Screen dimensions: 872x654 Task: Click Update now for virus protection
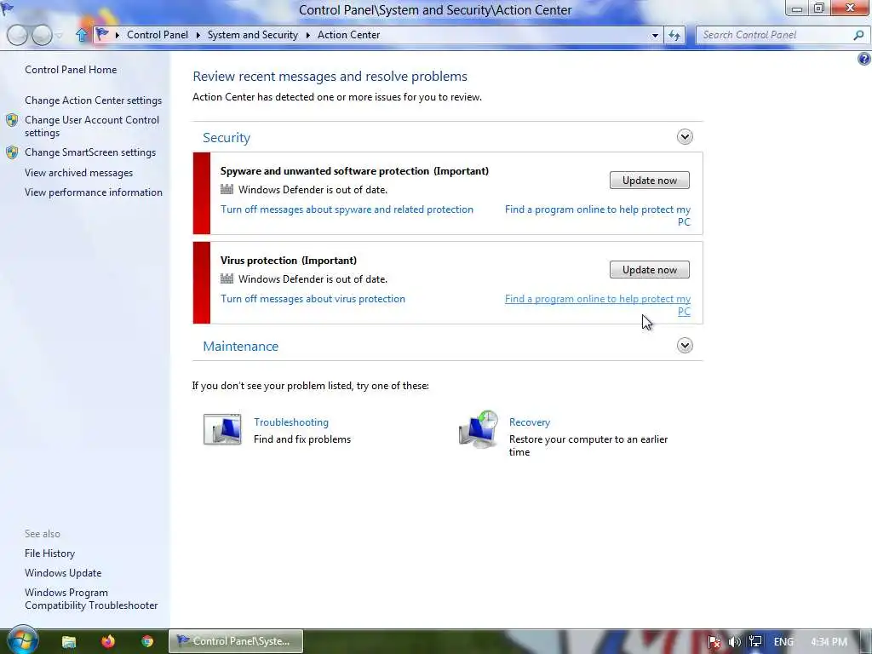coord(649,270)
